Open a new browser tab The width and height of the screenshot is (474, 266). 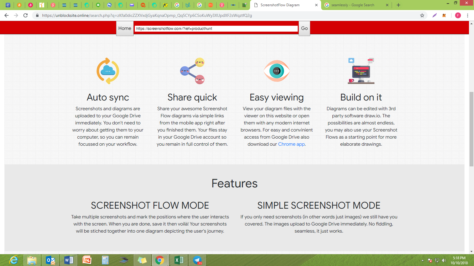click(398, 5)
